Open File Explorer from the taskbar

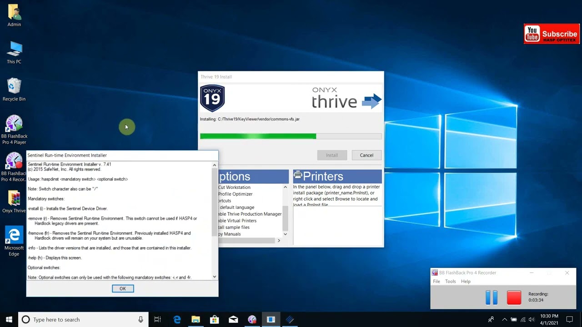(196, 320)
